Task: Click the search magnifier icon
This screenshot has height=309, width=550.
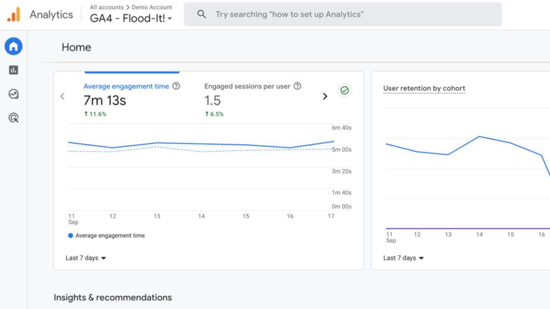Action: [202, 14]
